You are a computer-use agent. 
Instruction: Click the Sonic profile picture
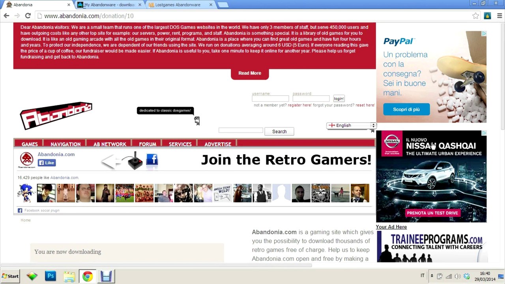pyautogui.click(x=27, y=193)
